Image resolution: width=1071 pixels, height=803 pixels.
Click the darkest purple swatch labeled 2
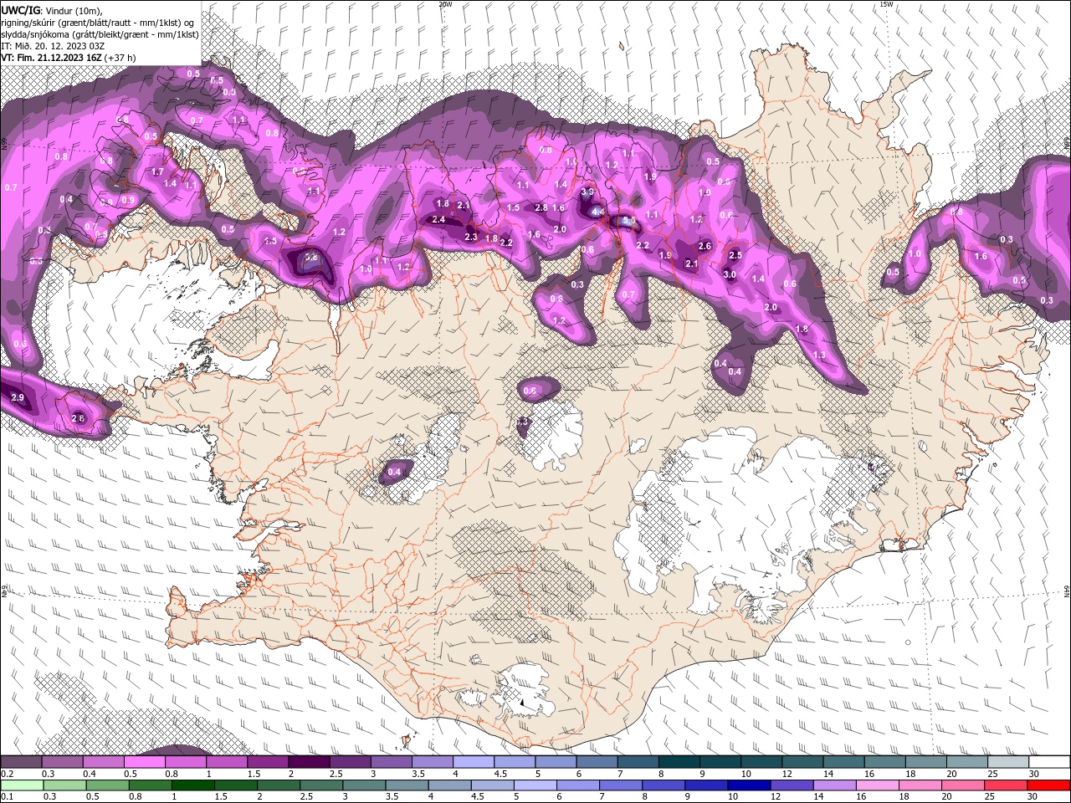click(309, 762)
